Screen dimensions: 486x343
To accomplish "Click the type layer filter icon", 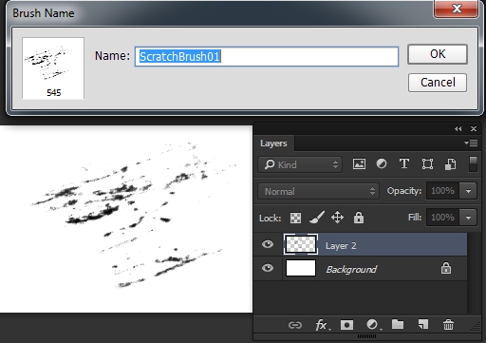I will click(x=404, y=164).
